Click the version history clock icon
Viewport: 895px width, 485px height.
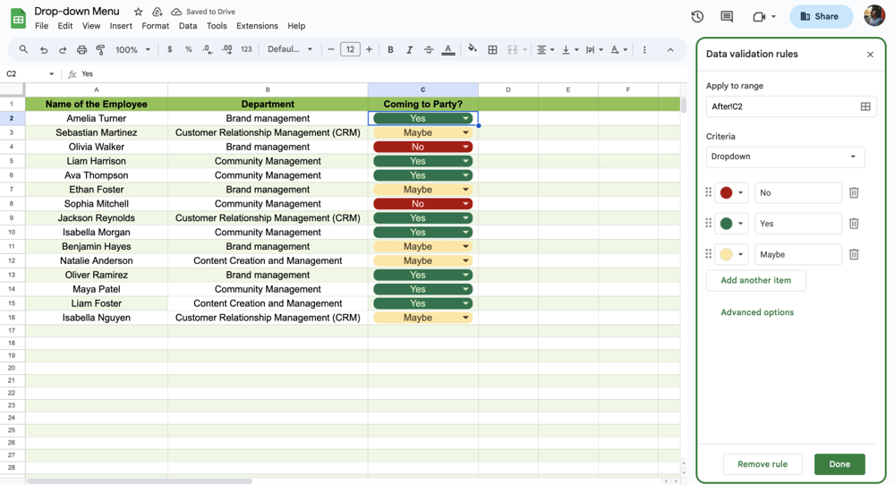[x=697, y=16]
